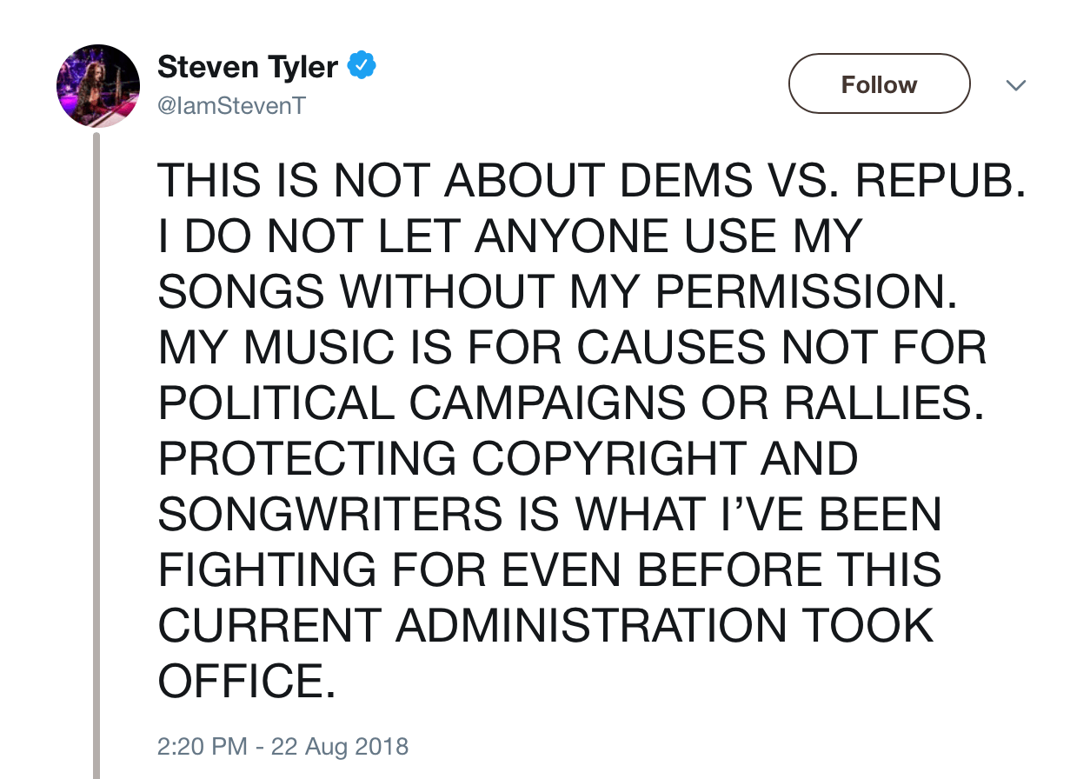
Task: Click the line "CURRENT ADMINISTRATION TOOK"
Action: 546,627
